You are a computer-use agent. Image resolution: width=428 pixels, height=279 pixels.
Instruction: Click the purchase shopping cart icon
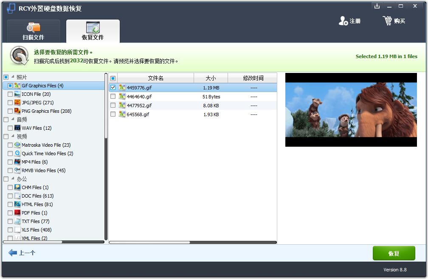click(x=387, y=21)
